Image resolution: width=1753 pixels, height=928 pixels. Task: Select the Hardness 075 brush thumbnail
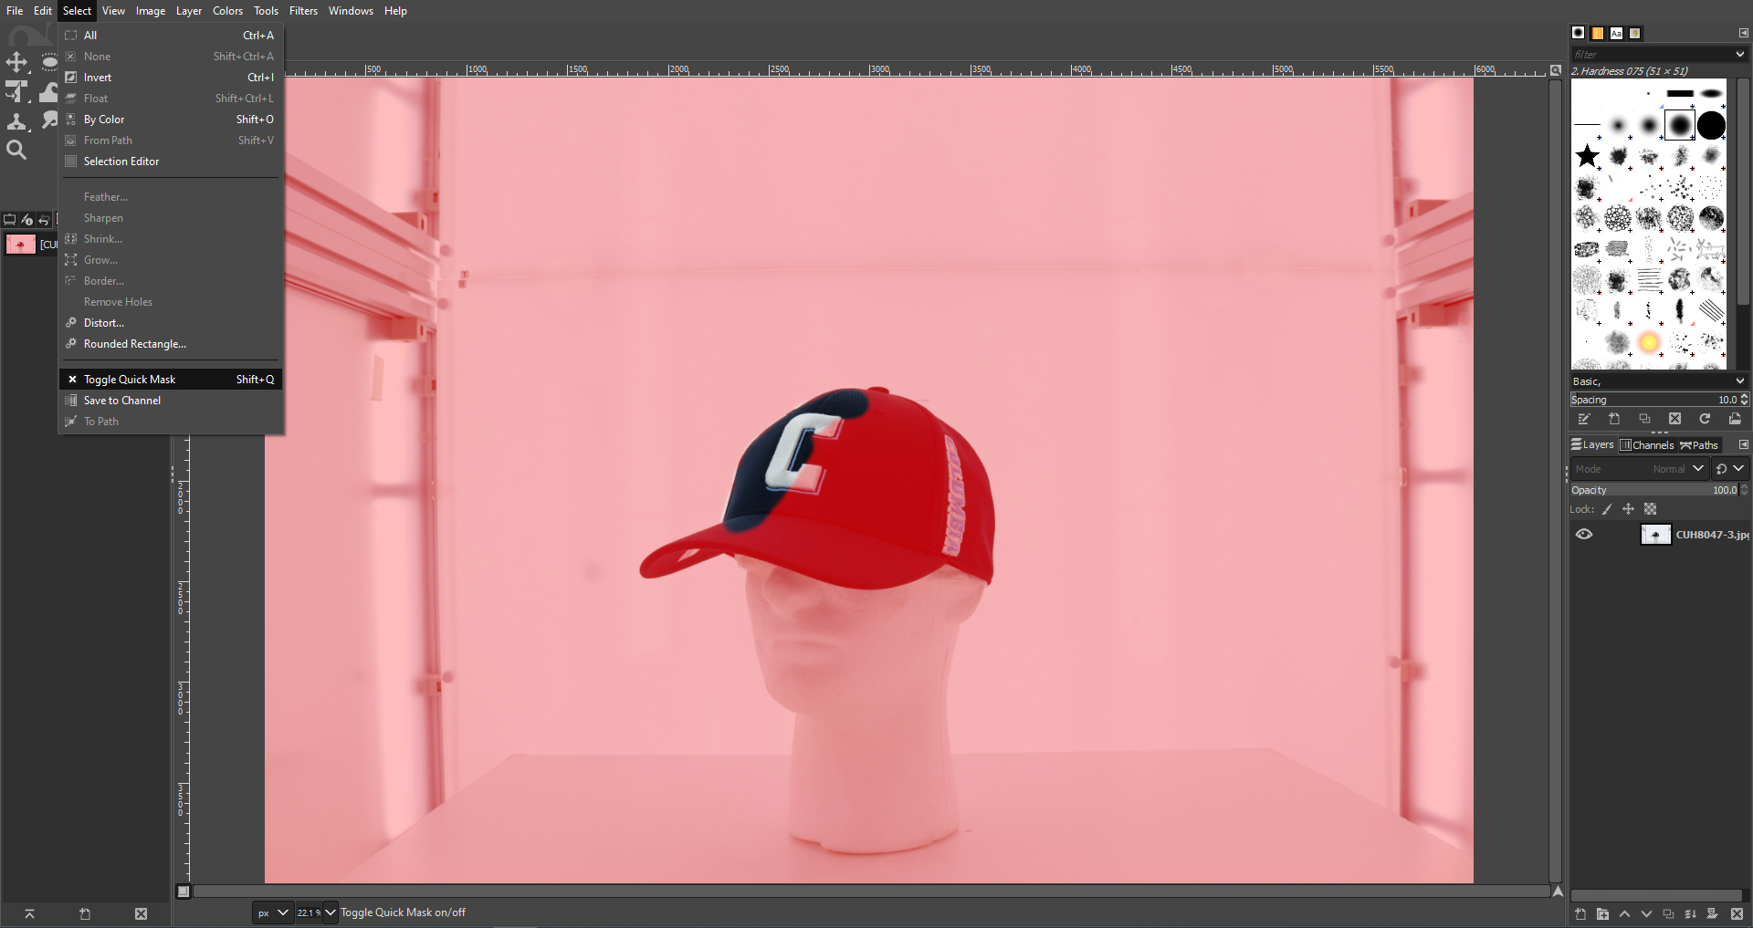click(x=1680, y=125)
